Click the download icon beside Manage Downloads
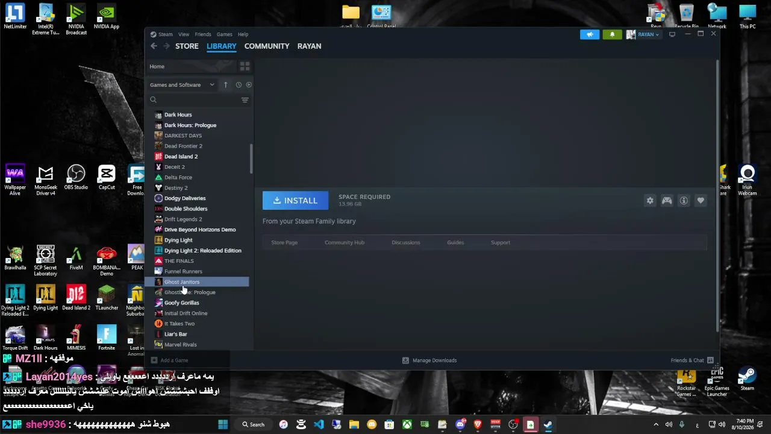The image size is (771, 434). [x=405, y=360]
